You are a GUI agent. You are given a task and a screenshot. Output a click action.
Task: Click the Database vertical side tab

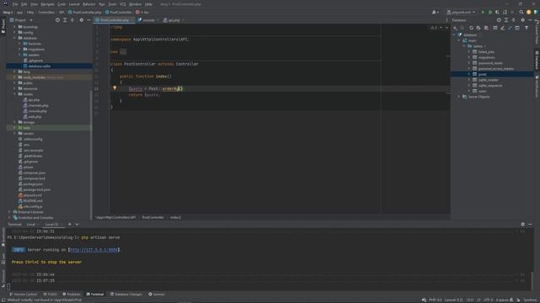[537, 60]
